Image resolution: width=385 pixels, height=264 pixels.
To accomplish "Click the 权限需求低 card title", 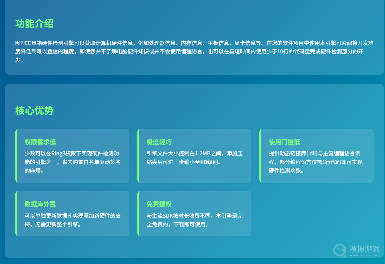I will tap(40, 142).
